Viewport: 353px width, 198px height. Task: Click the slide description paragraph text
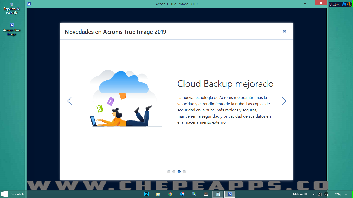224,110
